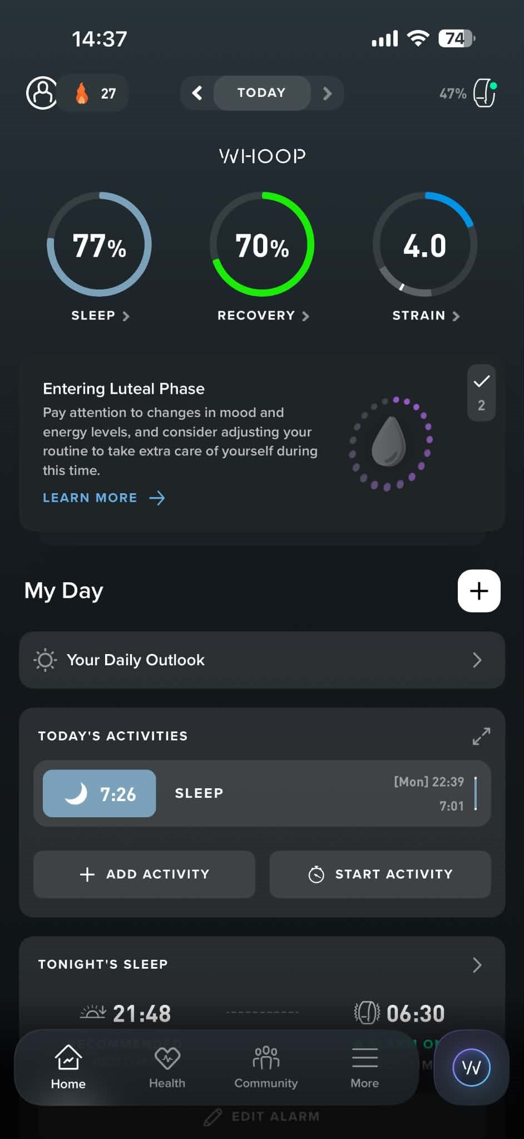Follow the Learn More link
Viewport: 524px width, 1139px height.
[104, 498]
